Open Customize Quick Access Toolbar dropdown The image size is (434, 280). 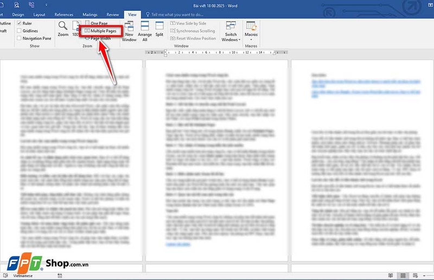(46, 5)
